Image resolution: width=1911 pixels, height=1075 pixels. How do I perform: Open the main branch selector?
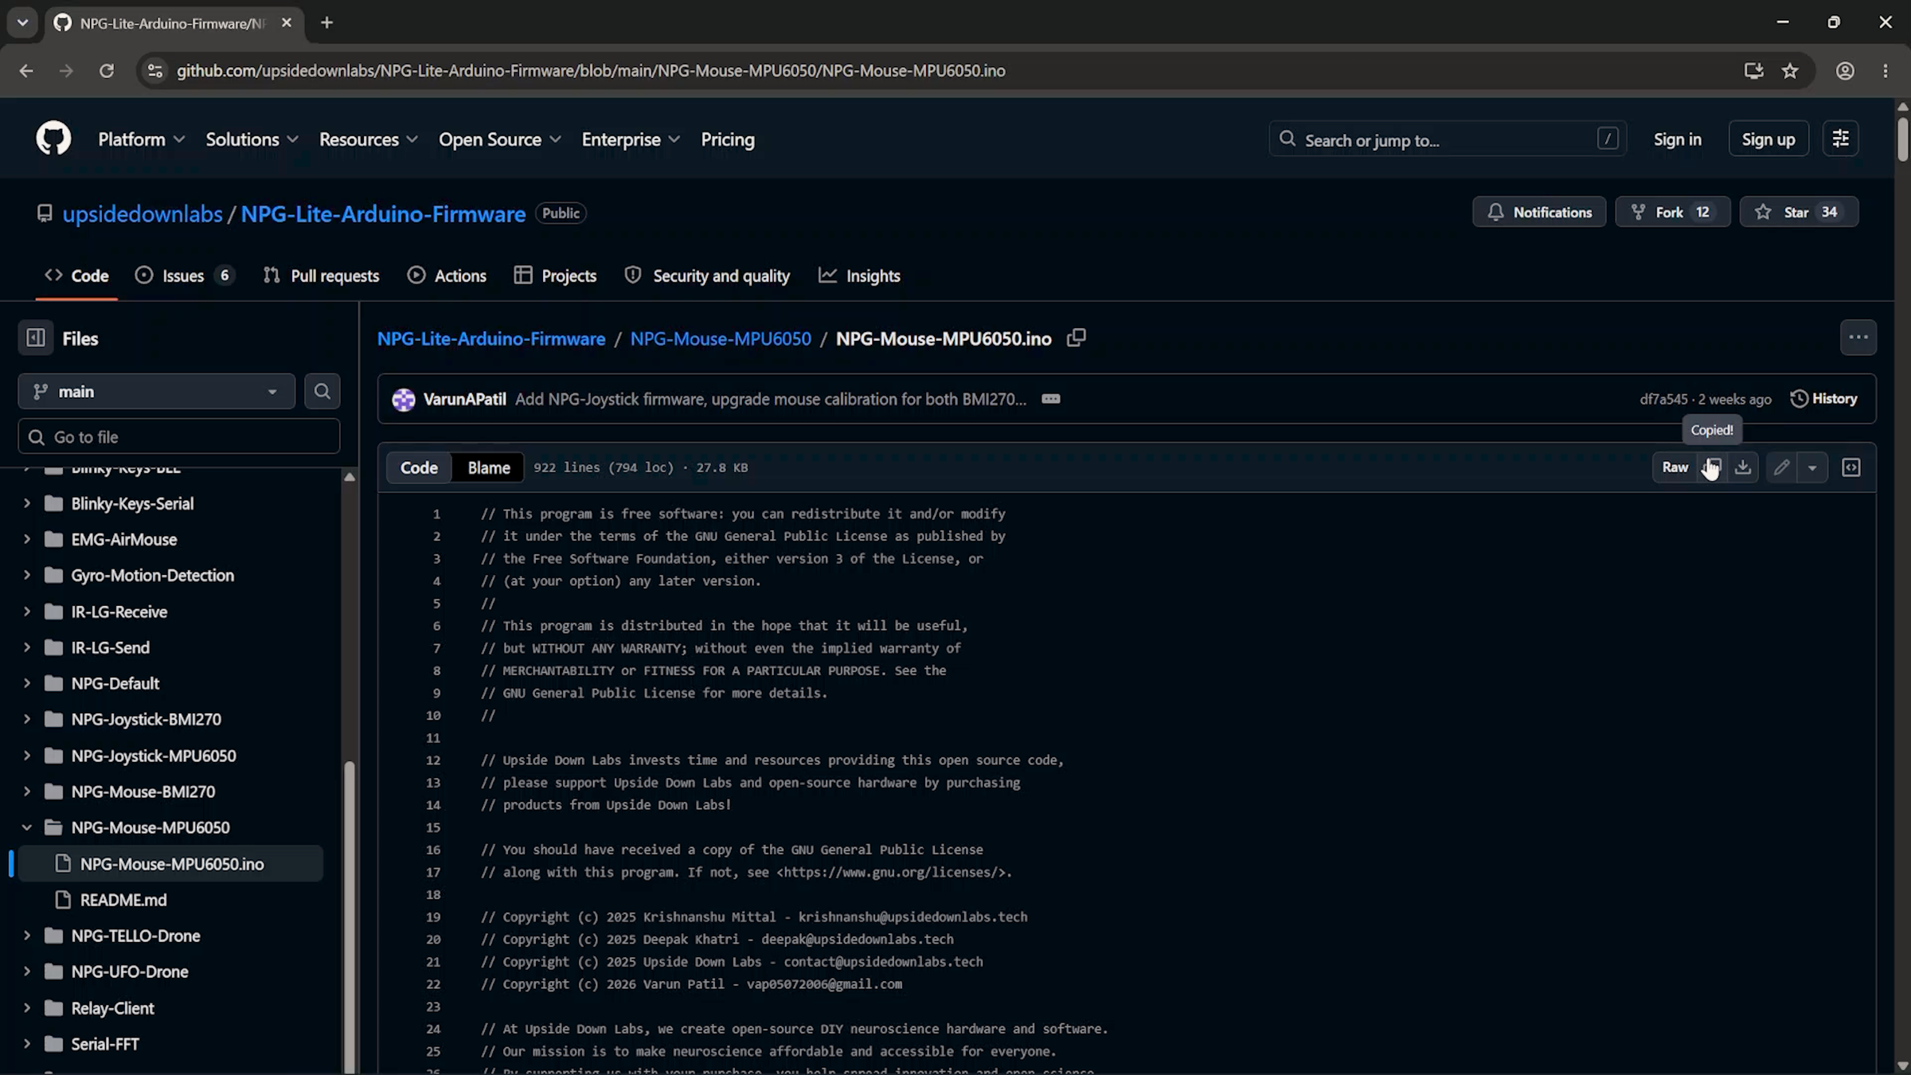pyautogui.click(x=156, y=391)
